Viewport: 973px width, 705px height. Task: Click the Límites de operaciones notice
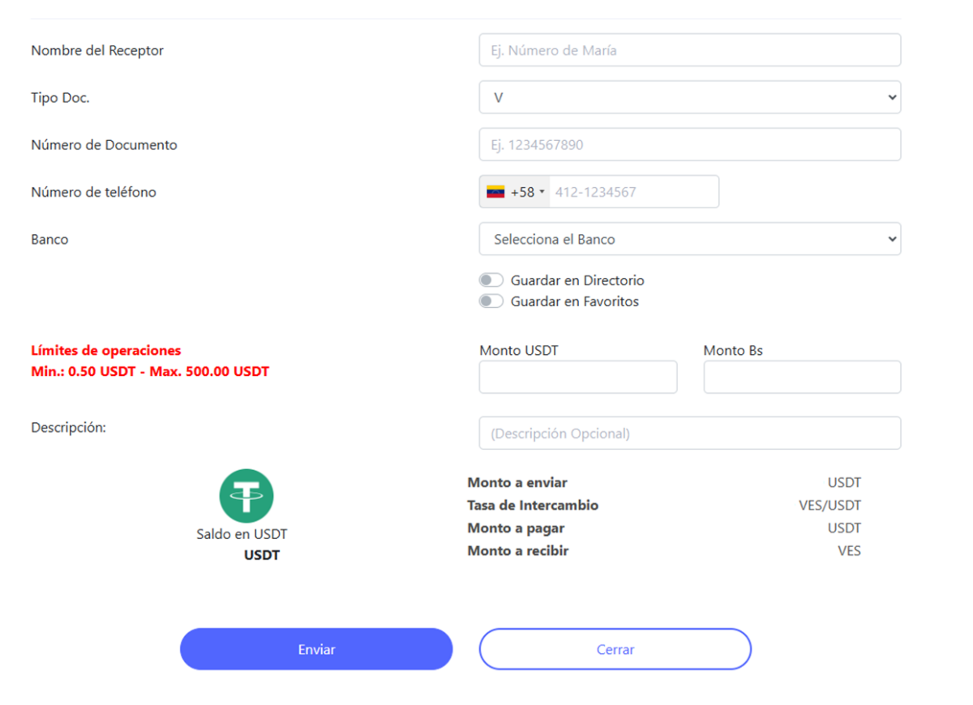(x=106, y=351)
